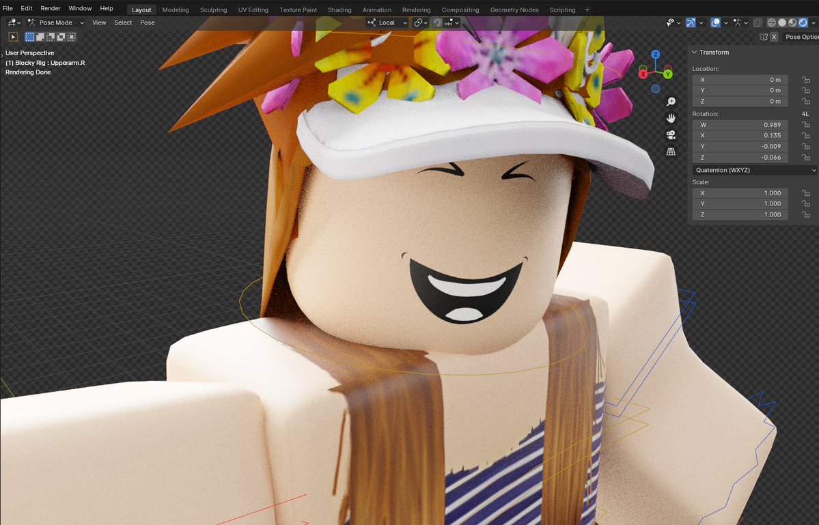Screen dimensions: 819x525
Task: Toggle X-axis mirror button
Action: 774,37
